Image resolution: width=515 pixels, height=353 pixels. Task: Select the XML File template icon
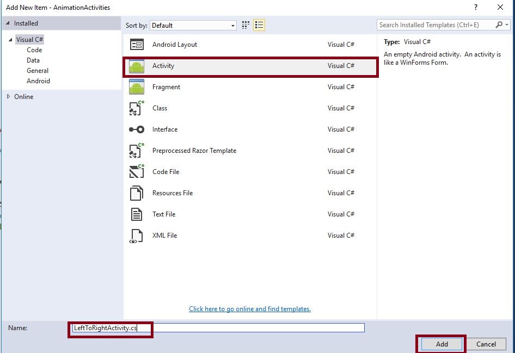click(x=136, y=236)
